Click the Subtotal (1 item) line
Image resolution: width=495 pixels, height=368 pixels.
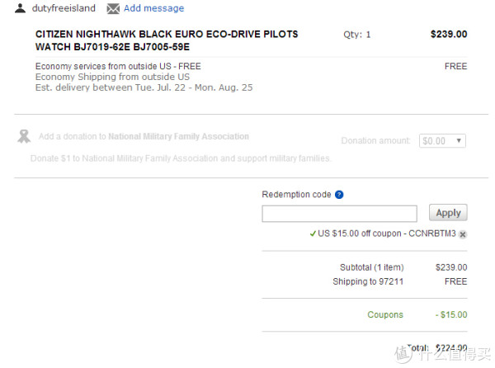(x=403, y=267)
